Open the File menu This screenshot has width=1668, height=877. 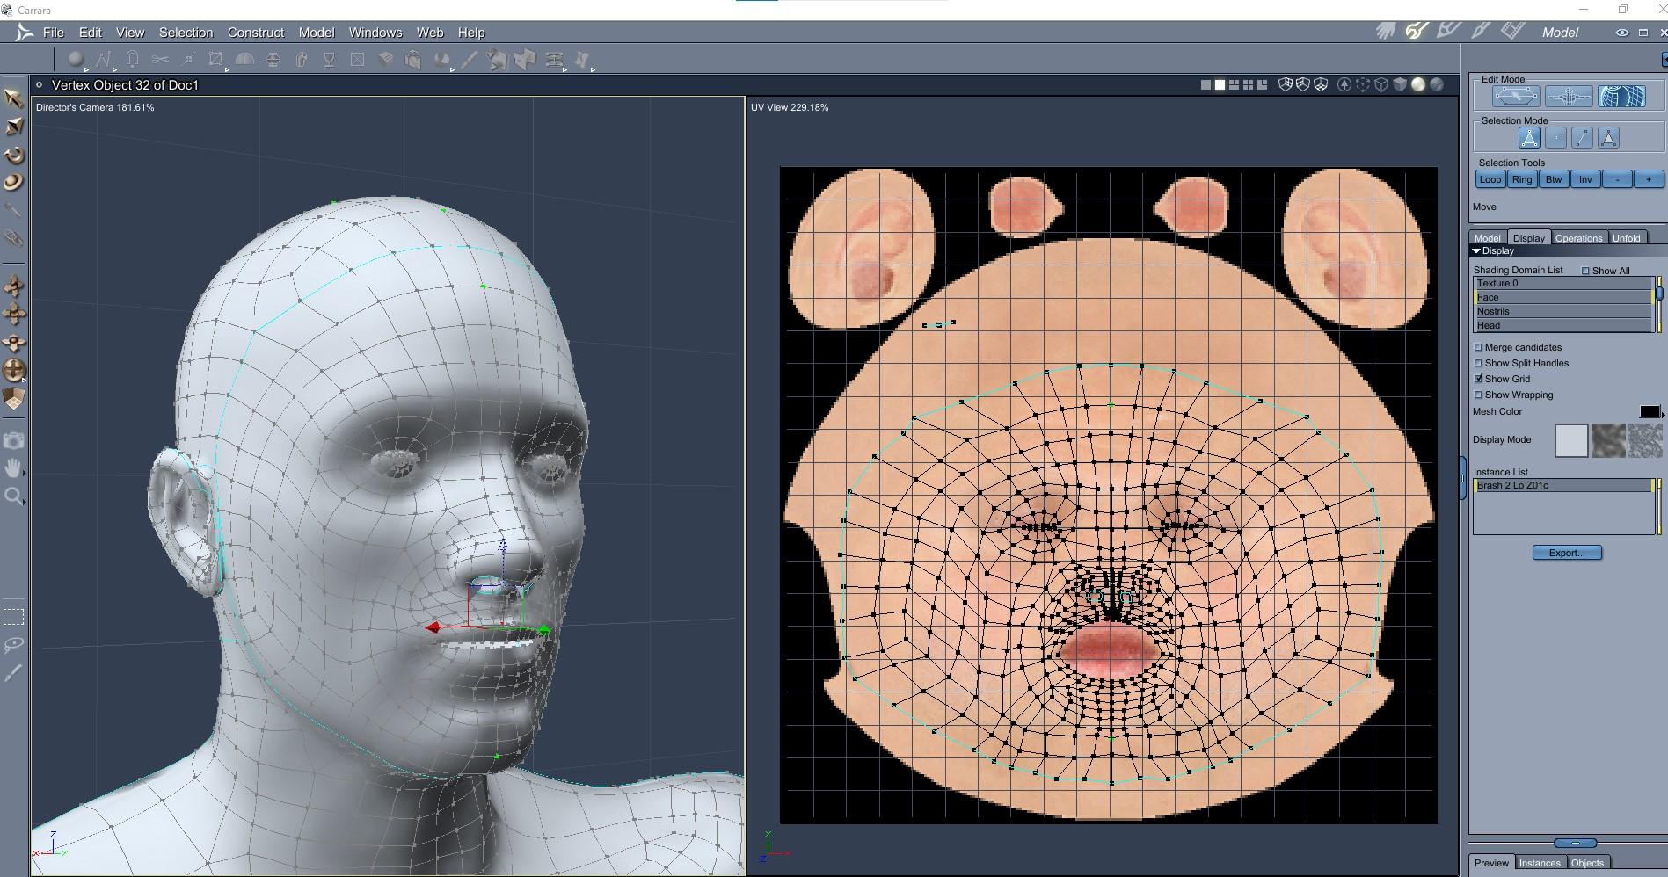click(x=54, y=33)
